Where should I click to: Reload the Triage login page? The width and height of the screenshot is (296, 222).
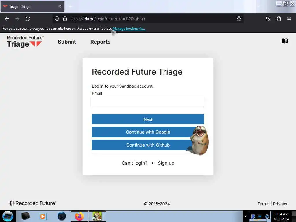28,19
